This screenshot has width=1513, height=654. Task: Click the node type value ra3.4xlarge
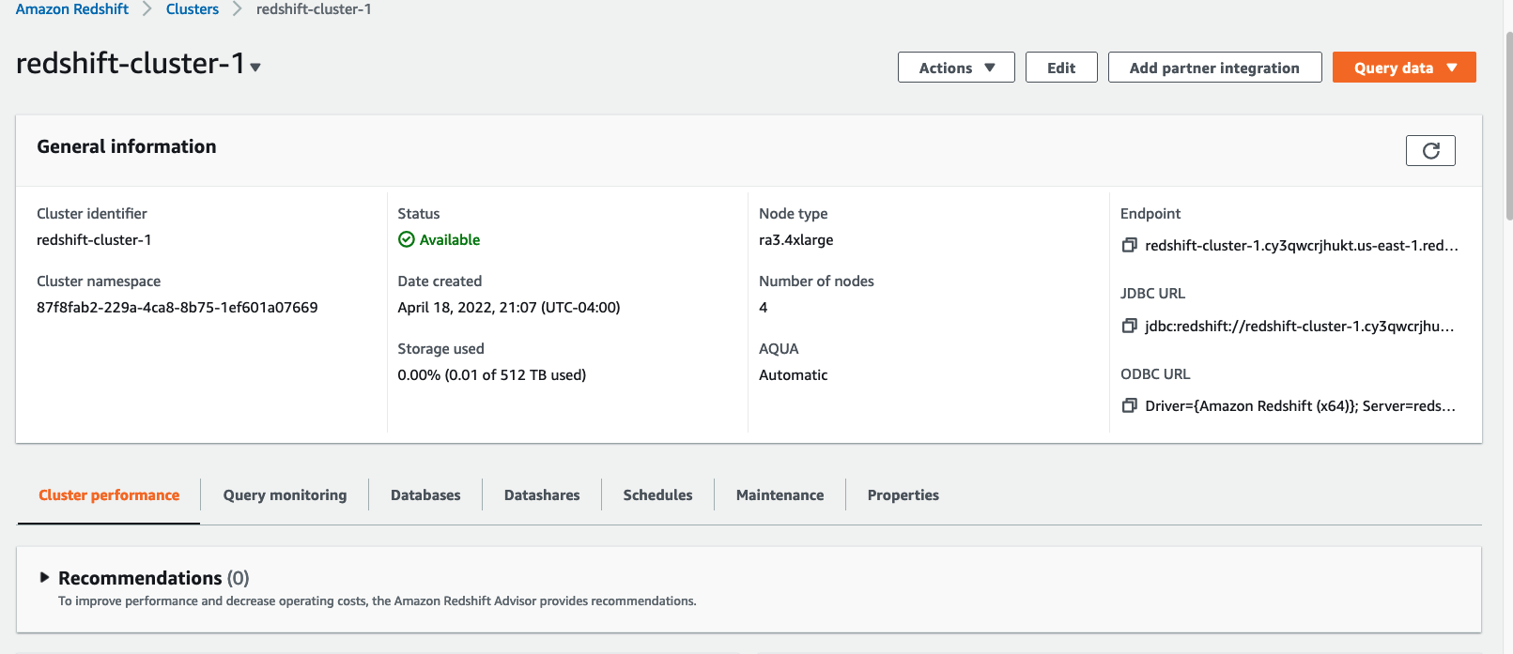796,239
